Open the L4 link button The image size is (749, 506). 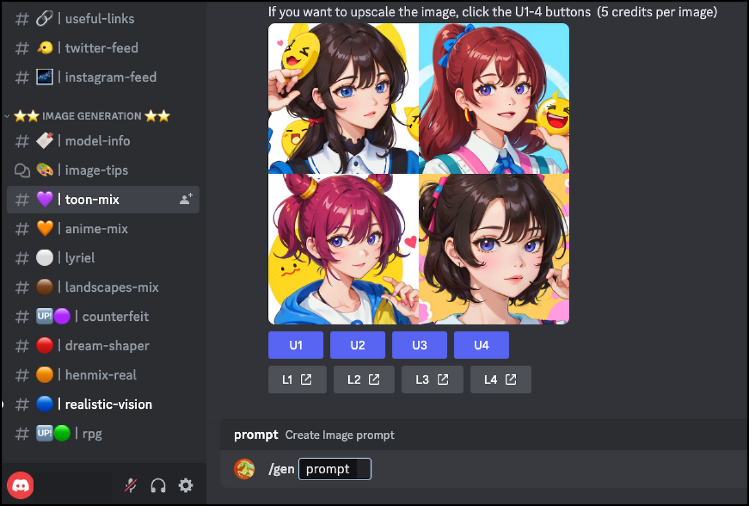[x=501, y=379]
